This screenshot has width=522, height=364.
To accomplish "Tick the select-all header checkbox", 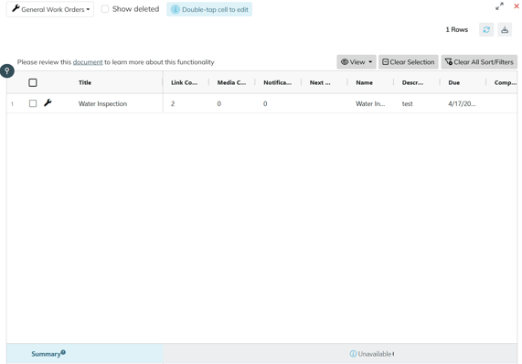I will pos(33,82).
